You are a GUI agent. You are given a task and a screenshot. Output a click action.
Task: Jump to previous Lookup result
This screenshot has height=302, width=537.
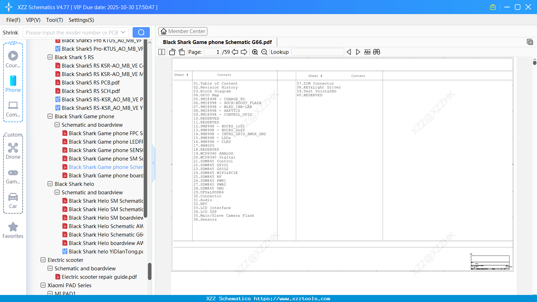[x=349, y=52]
